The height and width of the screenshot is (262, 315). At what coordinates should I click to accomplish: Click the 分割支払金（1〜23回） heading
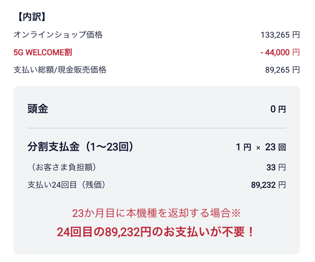(80, 147)
